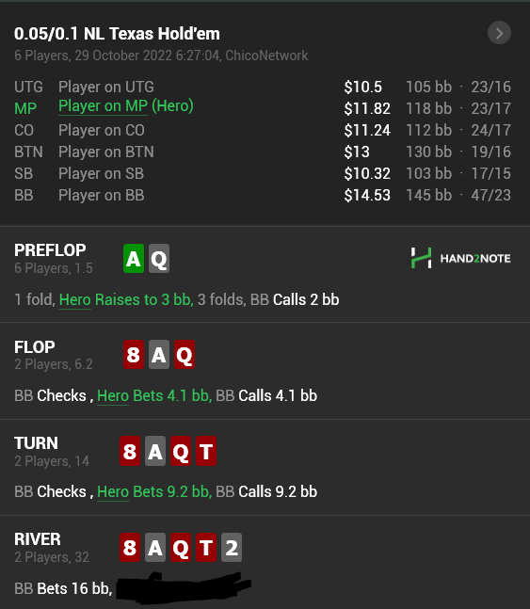This screenshot has width=530, height=609.
Task: Click the gray 2 card in the river row
Action: point(232,547)
